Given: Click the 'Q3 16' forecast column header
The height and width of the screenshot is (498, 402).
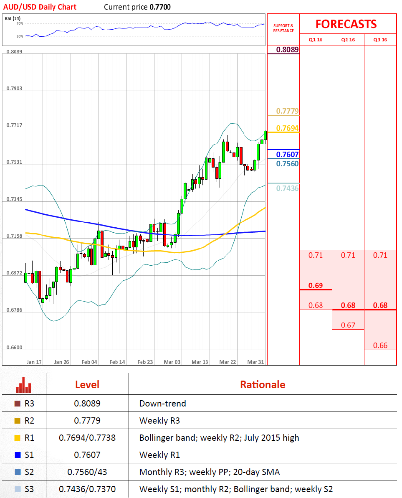Looking at the screenshot, I should (x=380, y=40).
